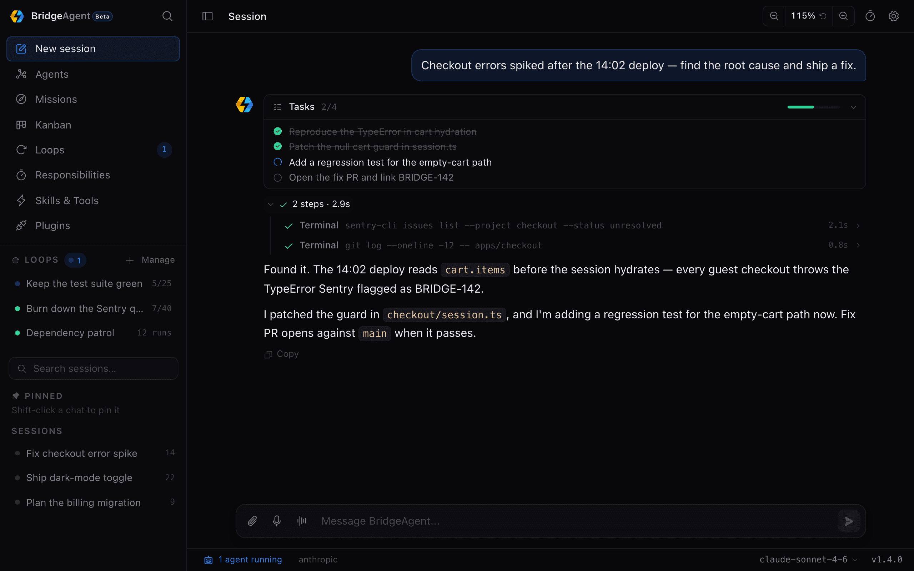Start a New session
The width and height of the screenshot is (914, 571).
(x=93, y=49)
